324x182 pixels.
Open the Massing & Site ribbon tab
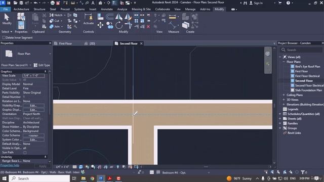click(x=141, y=9)
